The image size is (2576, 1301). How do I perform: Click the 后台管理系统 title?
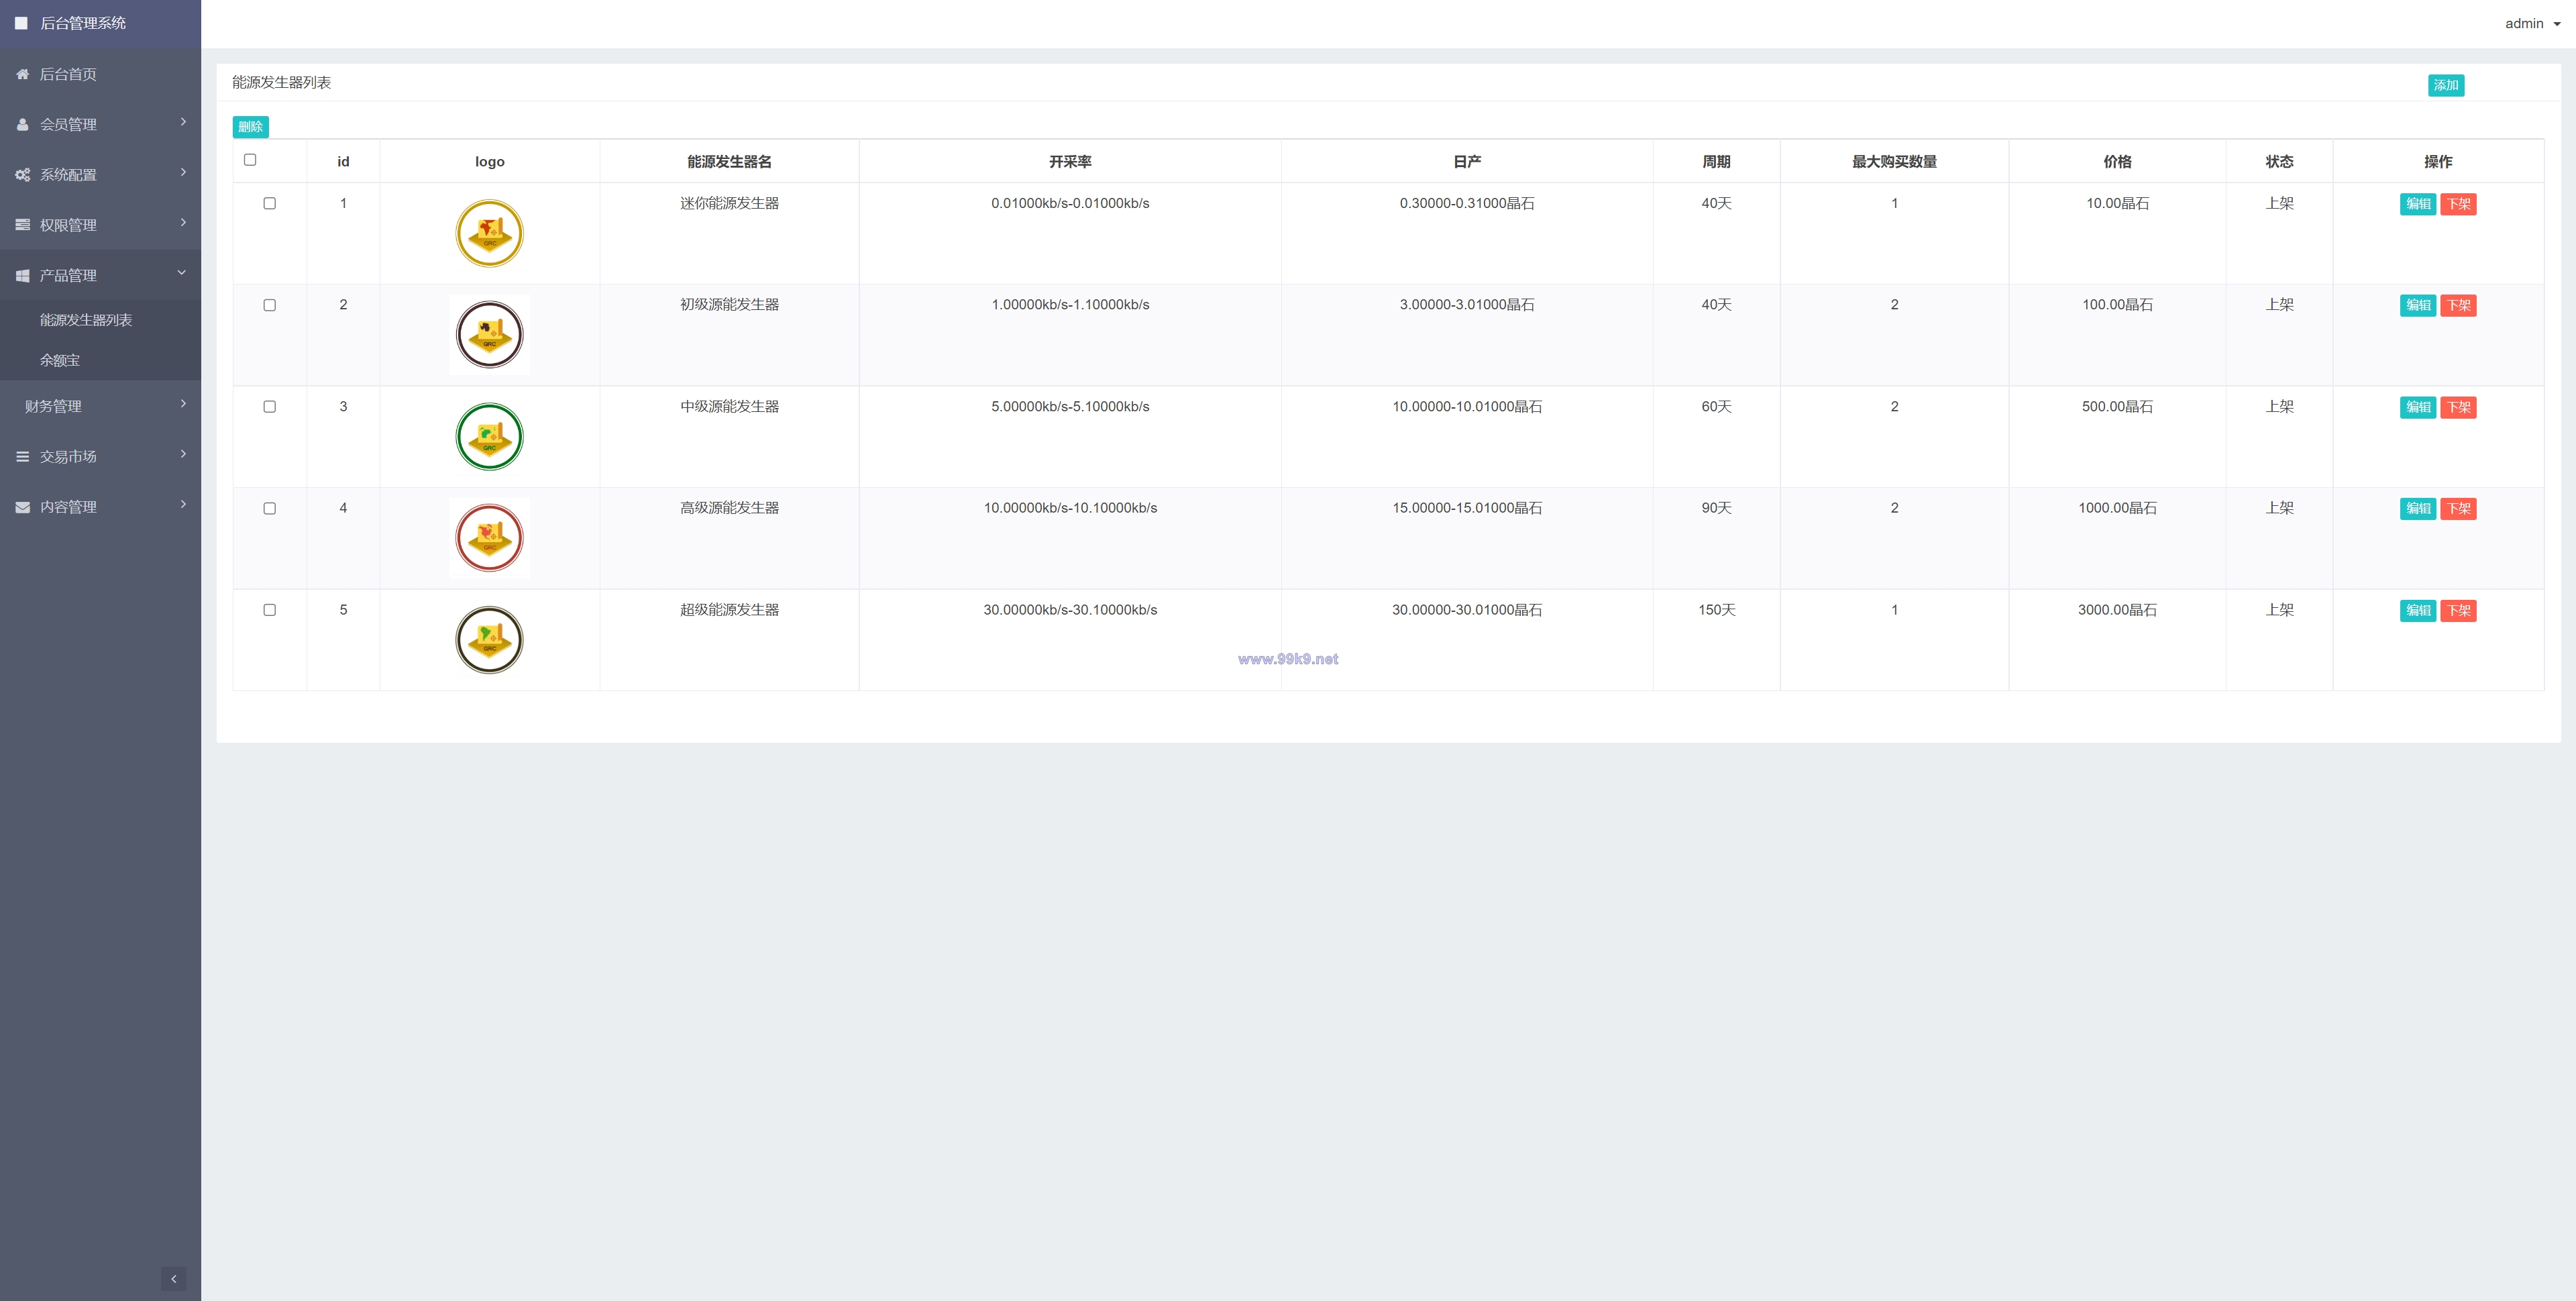83,23
